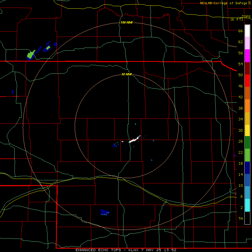Click the navy 14-18 kft legend swatch

pyautogui.click(x=247, y=168)
